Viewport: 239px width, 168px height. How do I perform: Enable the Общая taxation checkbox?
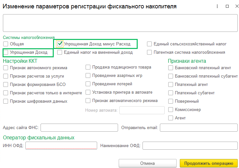click(5, 44)
